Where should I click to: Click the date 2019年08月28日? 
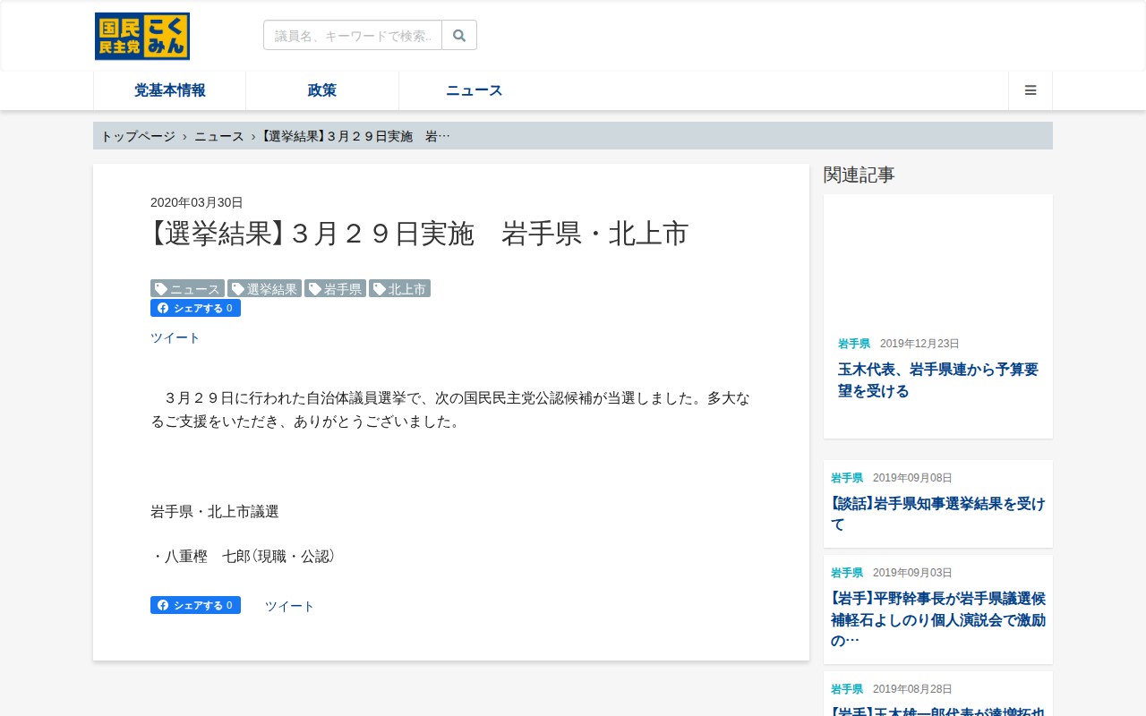[912, 689]
